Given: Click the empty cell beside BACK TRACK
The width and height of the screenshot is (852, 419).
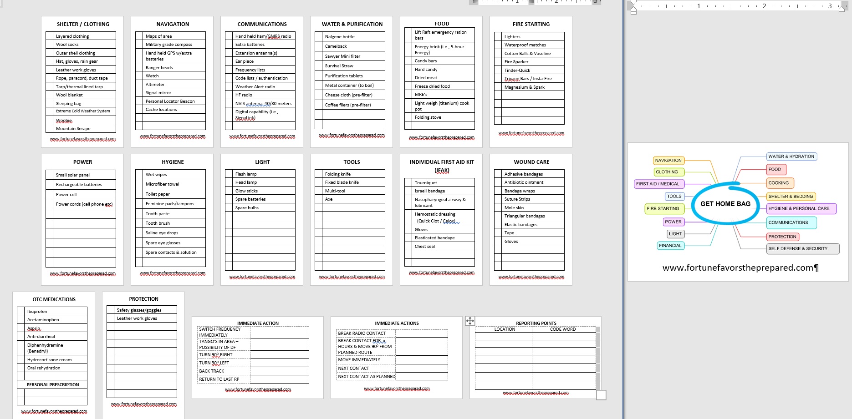Looking at the screenshot, I should [x=279, y=371].
